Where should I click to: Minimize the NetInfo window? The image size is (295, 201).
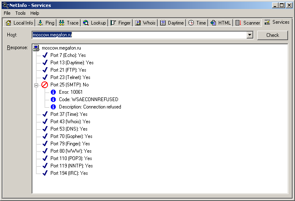pyautogui.click(x=275, y=5)
